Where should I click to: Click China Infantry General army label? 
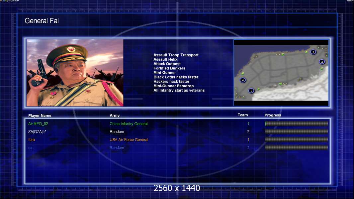pos(129,124)
